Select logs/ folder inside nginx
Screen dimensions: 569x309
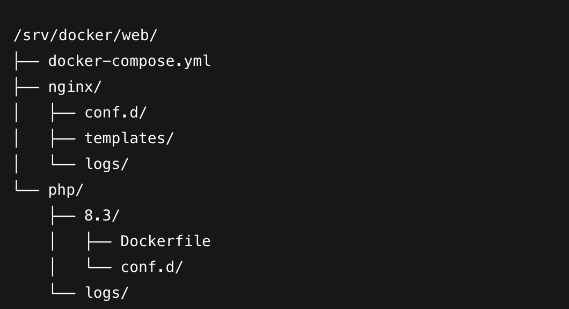pos(106,164)
